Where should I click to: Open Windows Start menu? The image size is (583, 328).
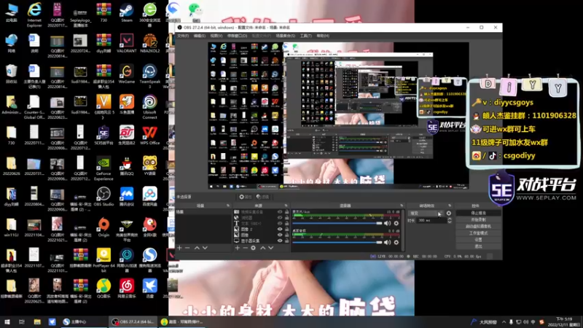[x=7, y=321]
